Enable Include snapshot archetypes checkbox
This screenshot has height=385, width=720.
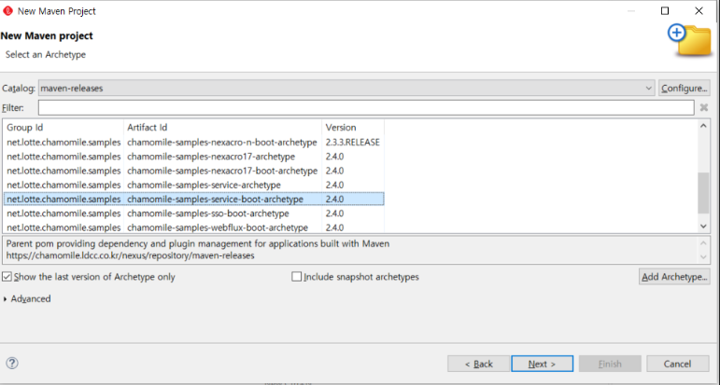click(297, 277)
